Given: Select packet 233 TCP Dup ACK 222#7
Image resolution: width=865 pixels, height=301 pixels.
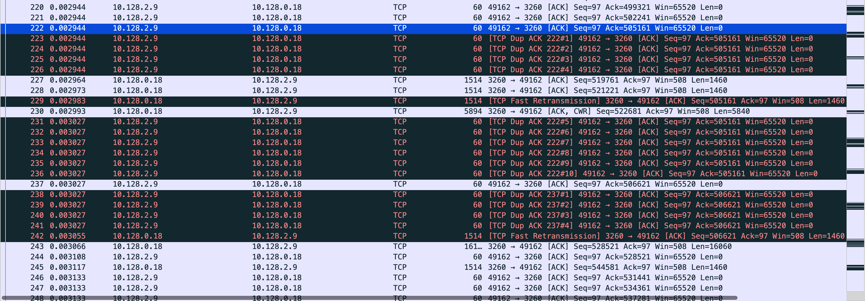Looking at the screenshot, I should (423, 143).
